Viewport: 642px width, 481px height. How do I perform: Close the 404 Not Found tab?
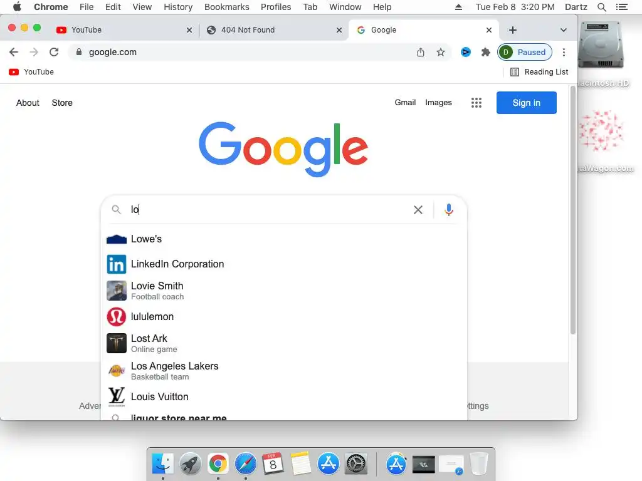pos(339,30)
